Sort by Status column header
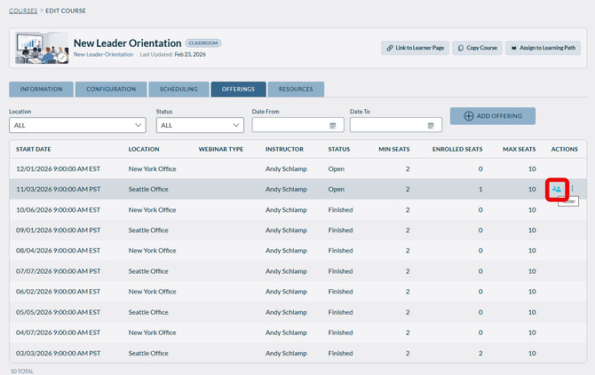Viewport: 595px width, 375px height. pos(339,149)
